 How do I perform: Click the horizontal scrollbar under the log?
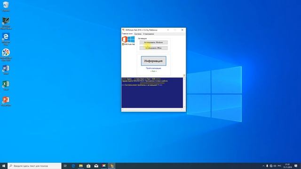click(152, 109)
